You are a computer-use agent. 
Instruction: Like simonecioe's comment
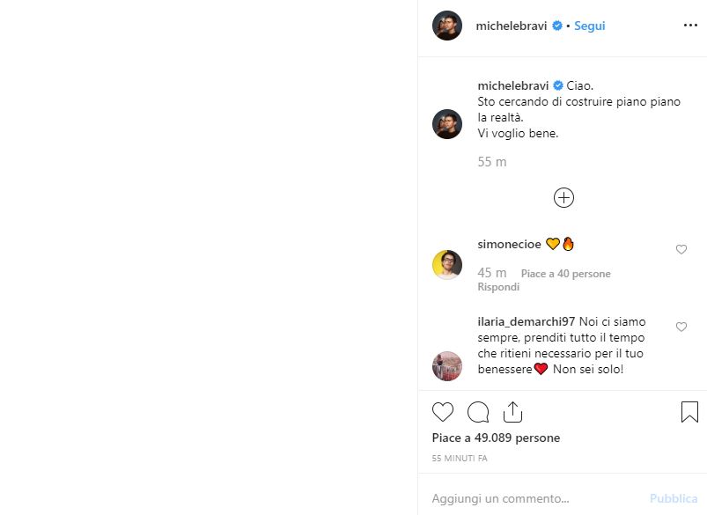tap(681, 250)
